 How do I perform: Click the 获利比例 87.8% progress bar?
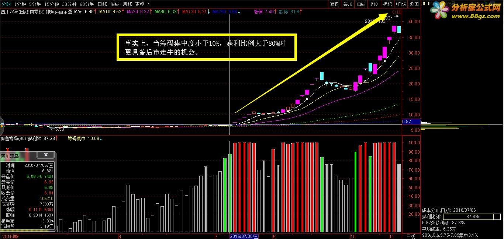(472, 217)
